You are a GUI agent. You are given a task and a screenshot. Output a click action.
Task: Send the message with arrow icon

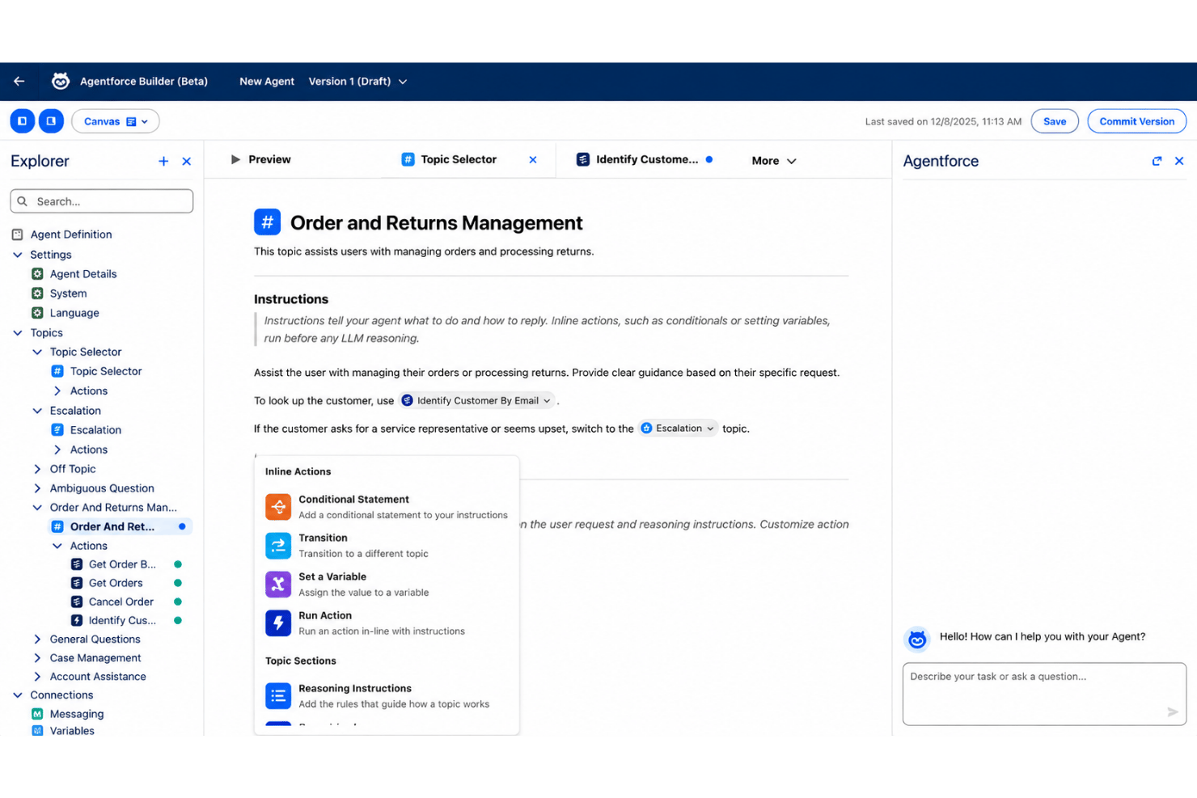1173,712
